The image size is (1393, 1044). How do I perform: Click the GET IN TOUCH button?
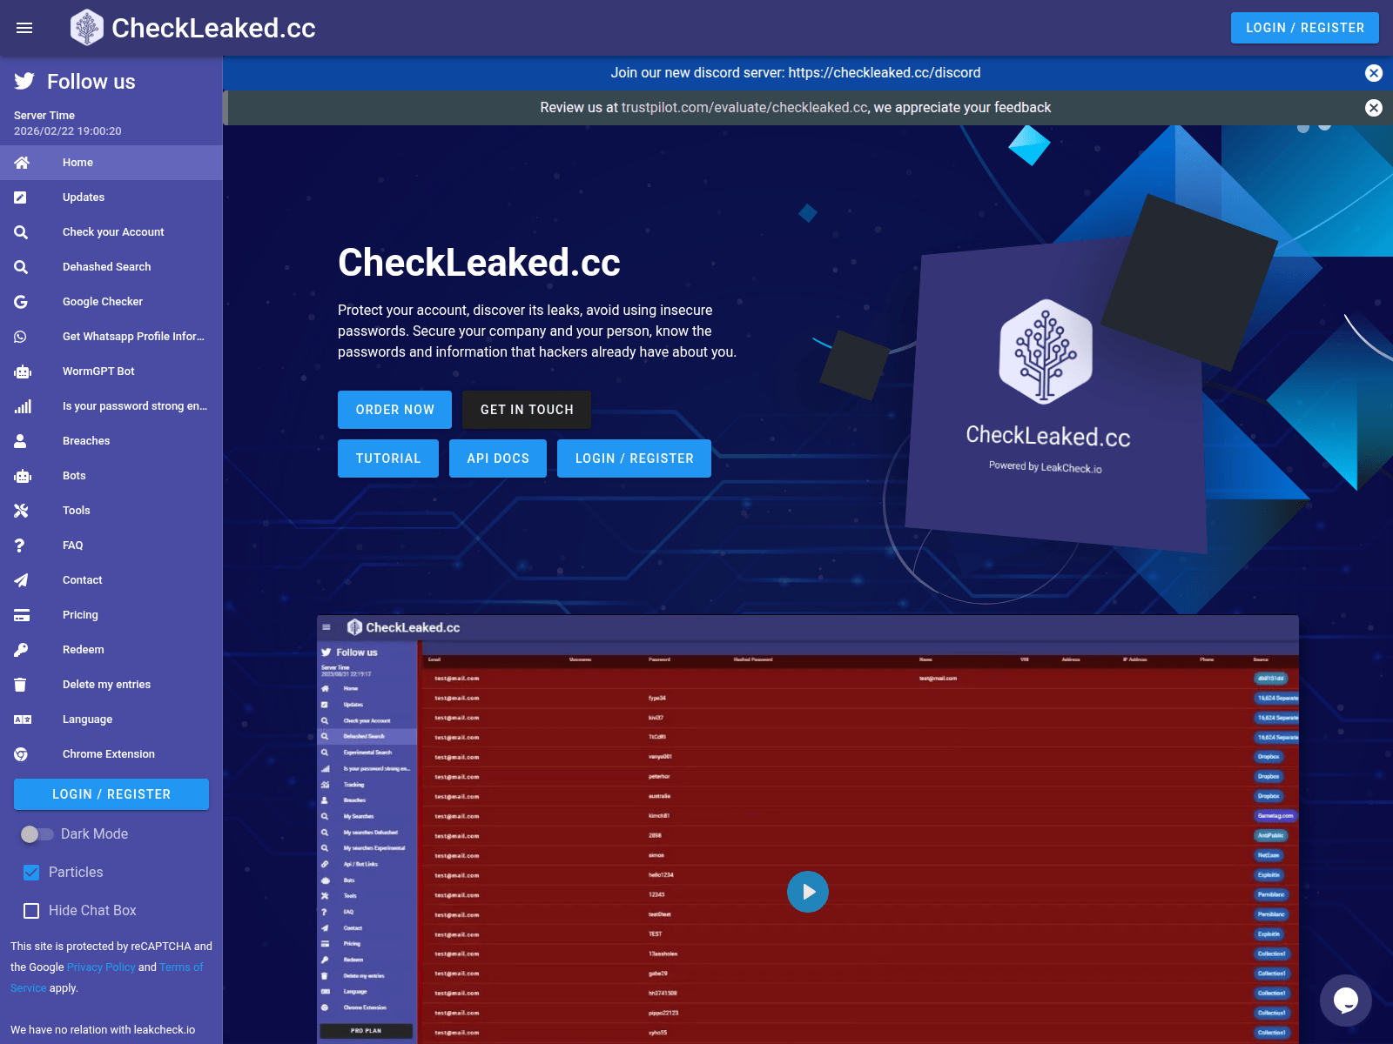pyautogui.click(x=527, y=410)
